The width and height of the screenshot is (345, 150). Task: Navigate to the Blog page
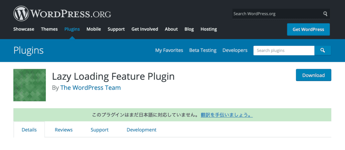pos(189,29)
